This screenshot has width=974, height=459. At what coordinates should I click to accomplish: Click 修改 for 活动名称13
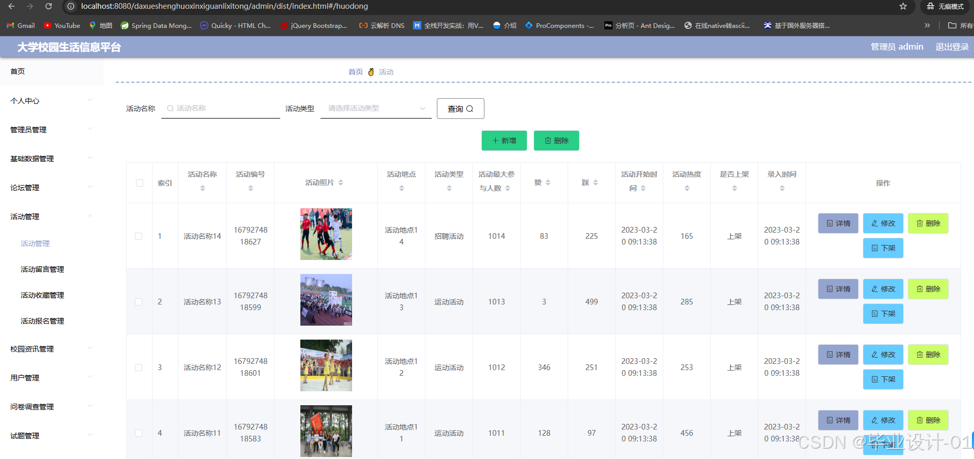click(883, 289)
